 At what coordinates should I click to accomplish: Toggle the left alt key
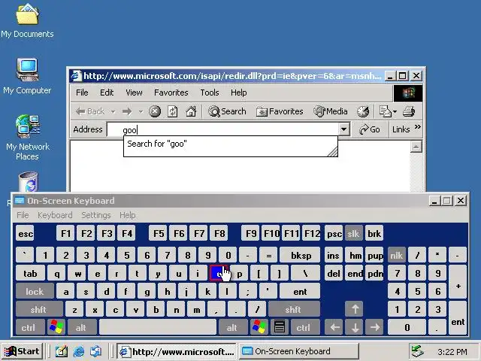coord(82,327)
